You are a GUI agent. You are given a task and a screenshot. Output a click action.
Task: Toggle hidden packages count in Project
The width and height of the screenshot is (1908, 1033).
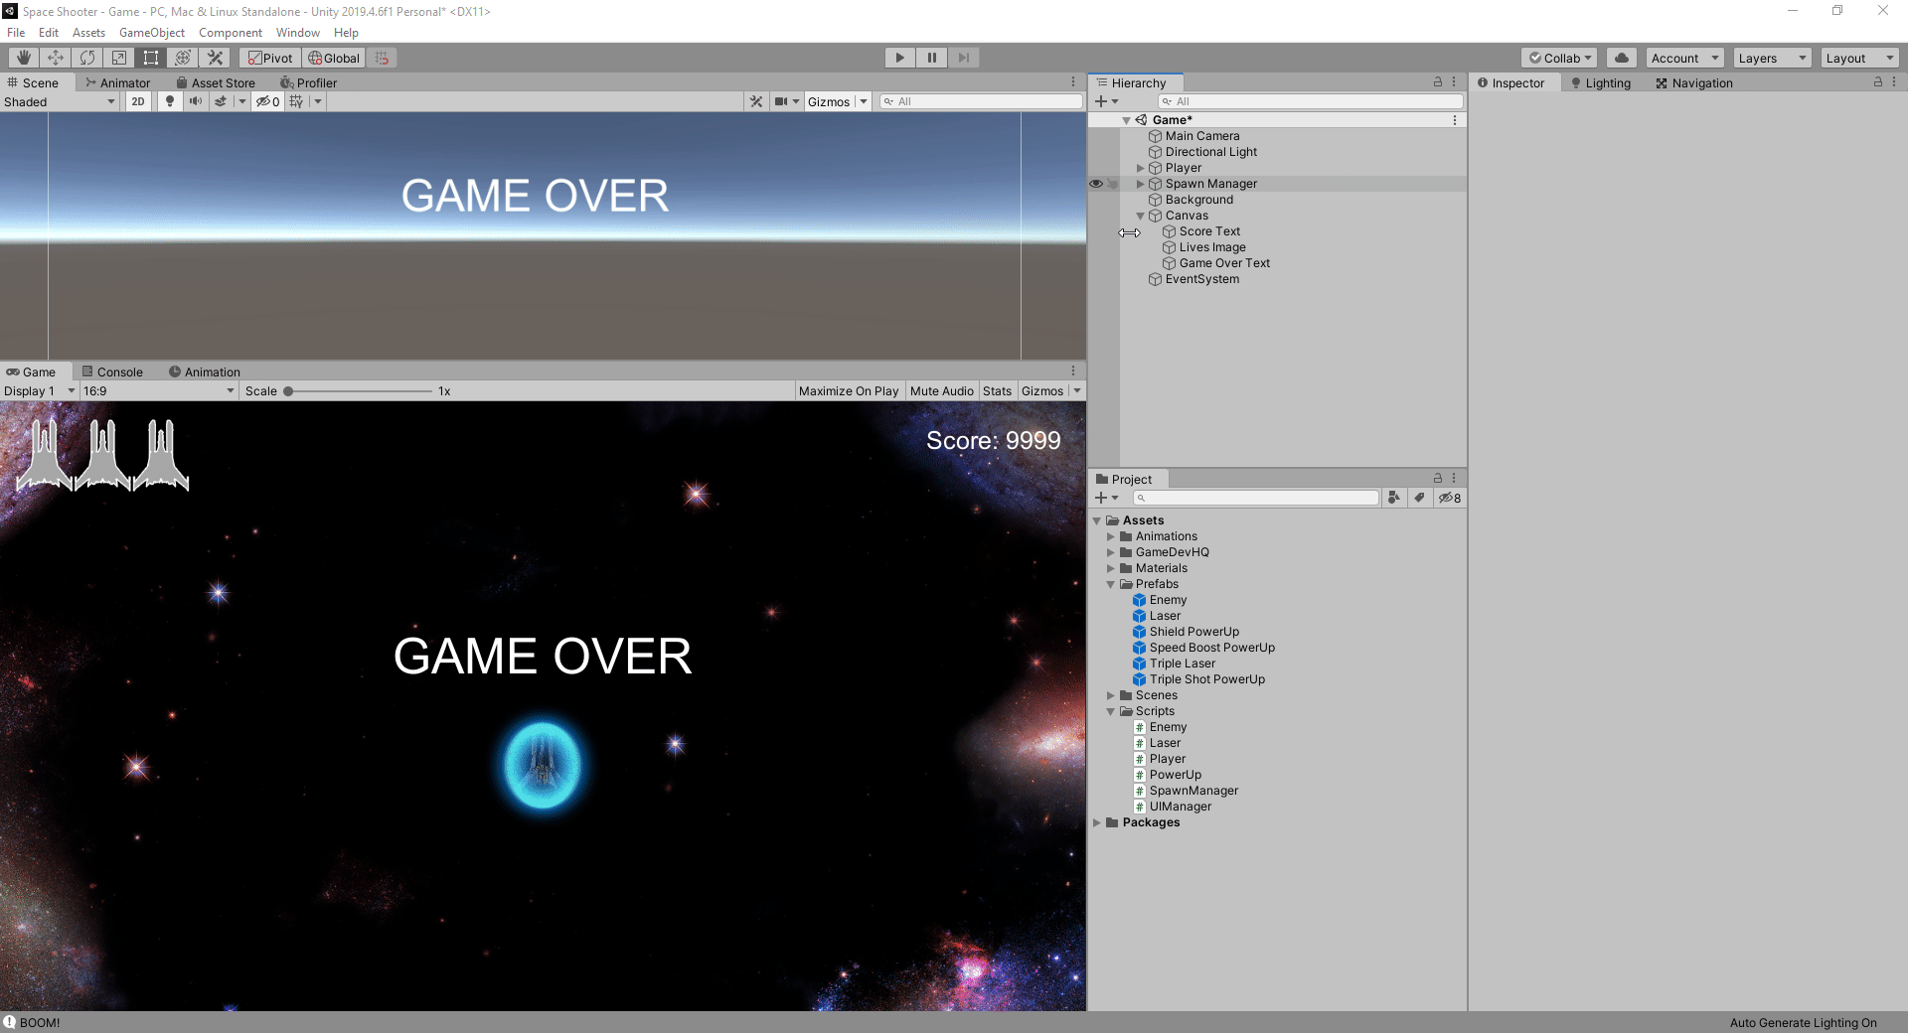1450,498
